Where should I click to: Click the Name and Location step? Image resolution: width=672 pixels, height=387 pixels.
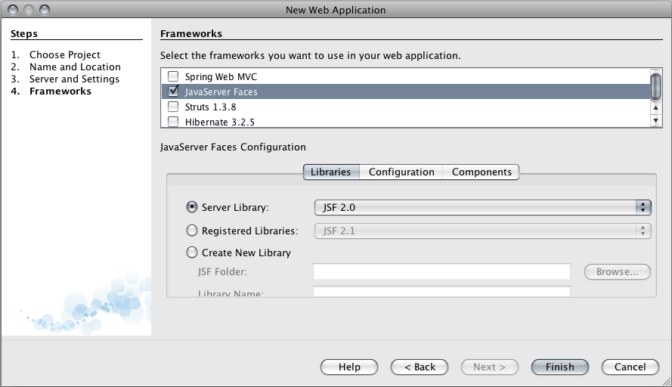pyautogui.click(x=75, y=67)
